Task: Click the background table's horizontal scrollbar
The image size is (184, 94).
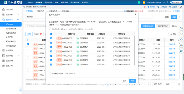Action: 102,80
